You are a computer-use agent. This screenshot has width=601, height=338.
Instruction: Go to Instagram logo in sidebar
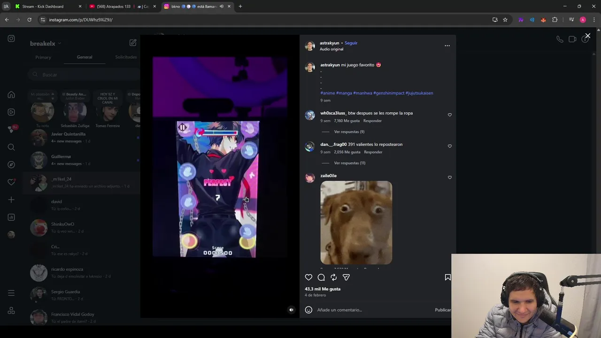[x=11, y=38]
